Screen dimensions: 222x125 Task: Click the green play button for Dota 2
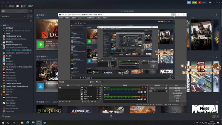point(41,44)
